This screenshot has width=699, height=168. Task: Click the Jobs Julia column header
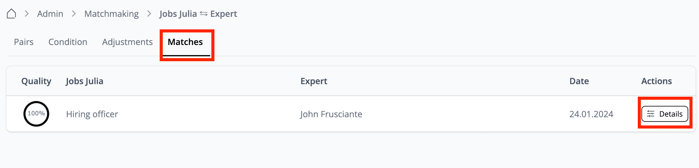[x=85, y=81]
